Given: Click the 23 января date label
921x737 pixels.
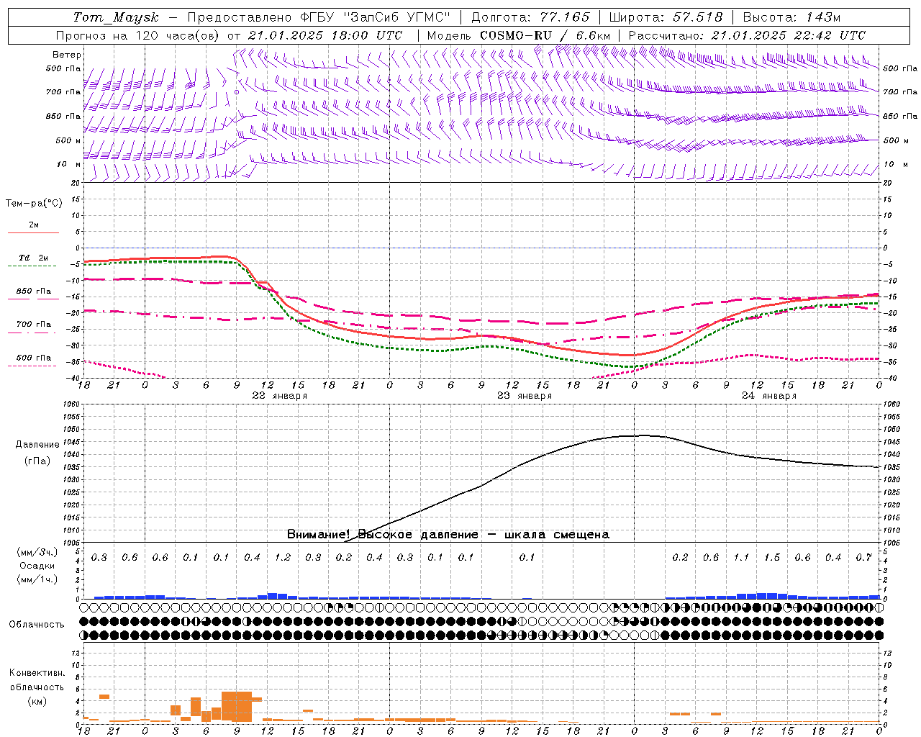Looking at the screenshot, I should click(525, 396).
